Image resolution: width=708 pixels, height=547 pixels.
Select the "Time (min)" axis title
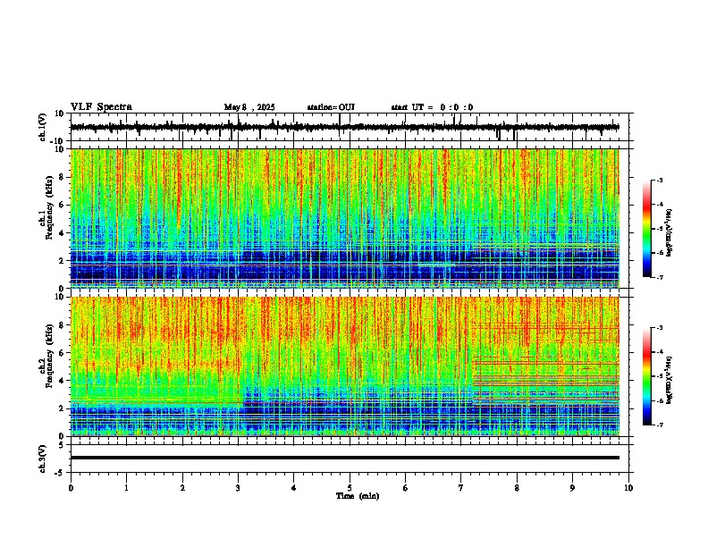(358, 496)
